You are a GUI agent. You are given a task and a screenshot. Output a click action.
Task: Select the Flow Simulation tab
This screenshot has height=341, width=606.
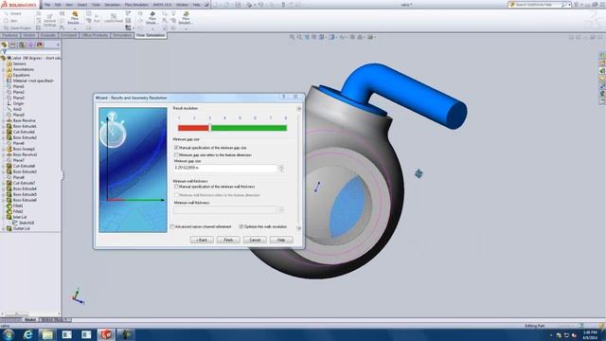click(151, 35)
